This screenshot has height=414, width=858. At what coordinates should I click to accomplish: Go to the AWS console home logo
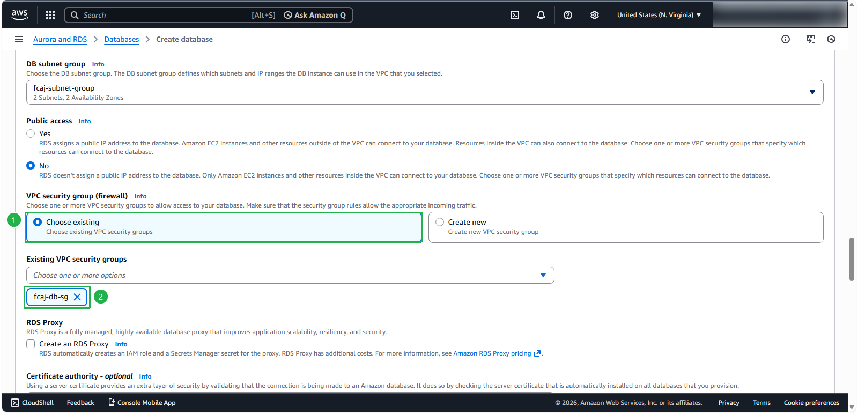[x=20, y=15]
